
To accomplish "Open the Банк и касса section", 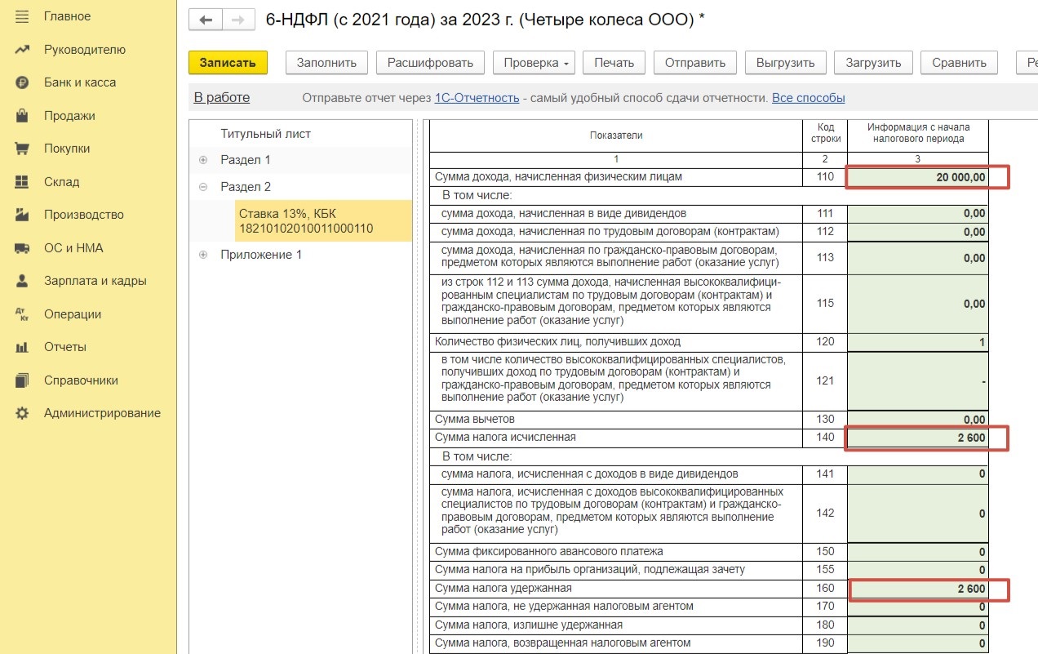I will click(80, 82).
